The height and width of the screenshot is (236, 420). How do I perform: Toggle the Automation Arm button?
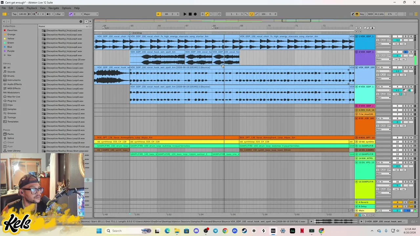207,14
